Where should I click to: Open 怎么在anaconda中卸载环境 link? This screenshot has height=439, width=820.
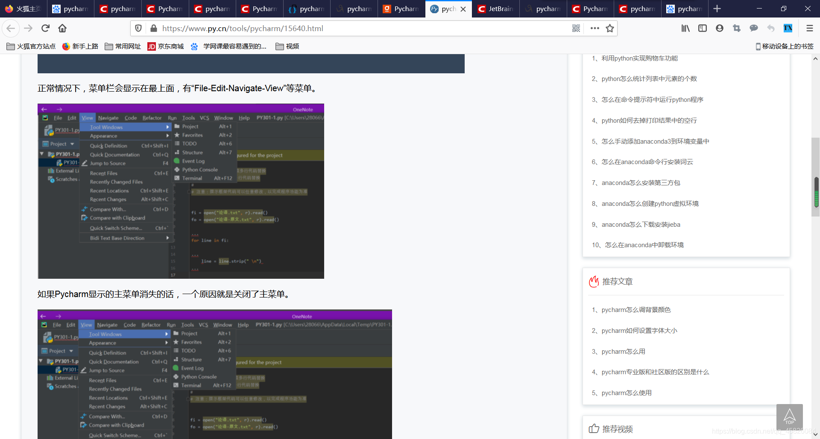(644, 245)
